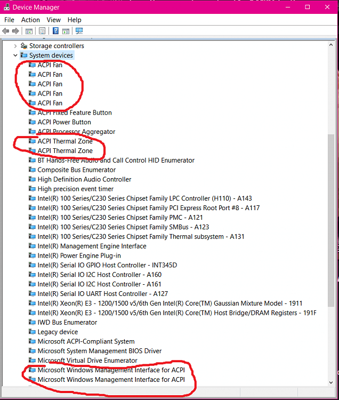Toggle the Show/Hide Action Pane toolbar icon
339x400 pixels.
tap(66, 31)
